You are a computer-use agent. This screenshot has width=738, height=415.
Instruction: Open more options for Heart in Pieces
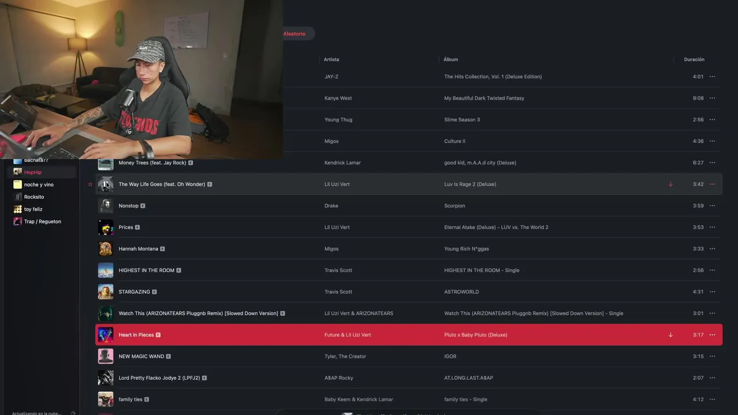pyautogui.click(x=712, y=335)
